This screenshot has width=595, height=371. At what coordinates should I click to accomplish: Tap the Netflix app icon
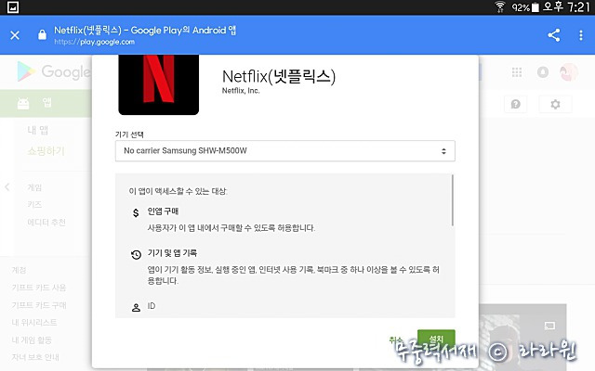tap(159, 84)
